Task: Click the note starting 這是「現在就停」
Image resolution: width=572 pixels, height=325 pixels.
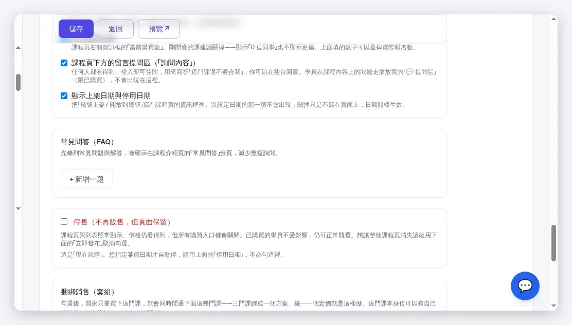Action: [172, 255]
